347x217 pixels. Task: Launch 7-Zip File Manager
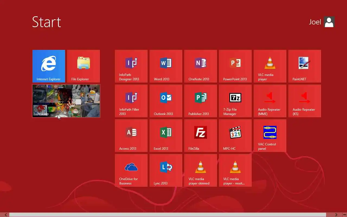click(x=235, y=101)
